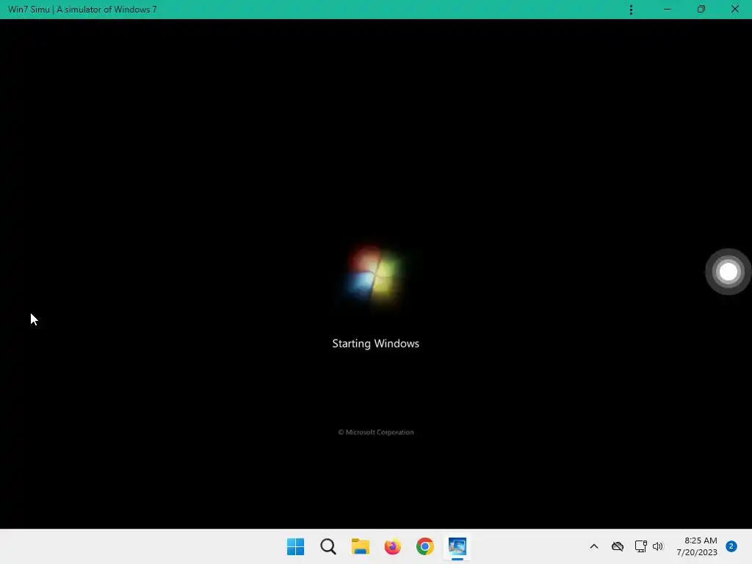Viewport: 752px width, 564px height.
Task: Minimize the Win7 Simu window
Action: click(x=667, y=9)
